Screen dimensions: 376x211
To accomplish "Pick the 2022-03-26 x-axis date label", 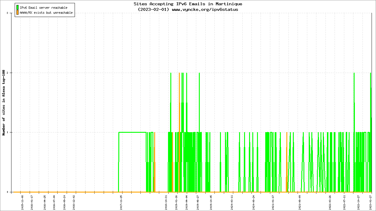I will coord(330,203).
